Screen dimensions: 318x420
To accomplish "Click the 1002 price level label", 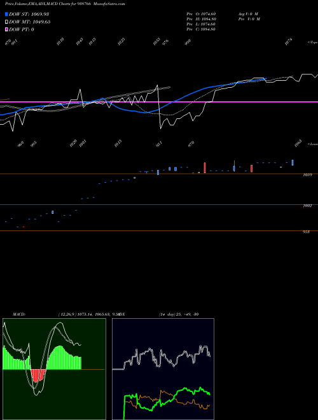I will [307, 206].
